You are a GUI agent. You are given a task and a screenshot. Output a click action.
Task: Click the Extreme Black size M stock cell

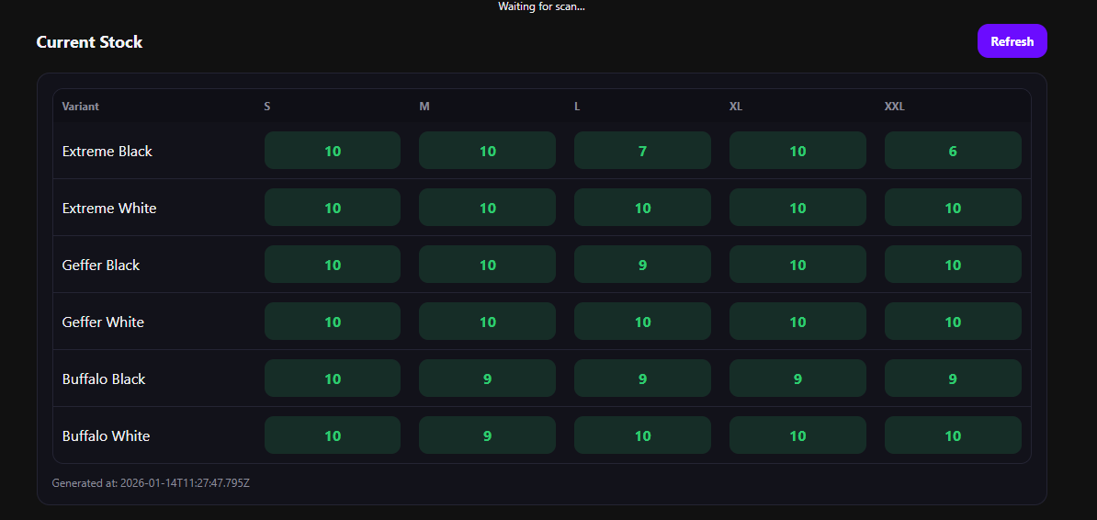coord(488,151)
